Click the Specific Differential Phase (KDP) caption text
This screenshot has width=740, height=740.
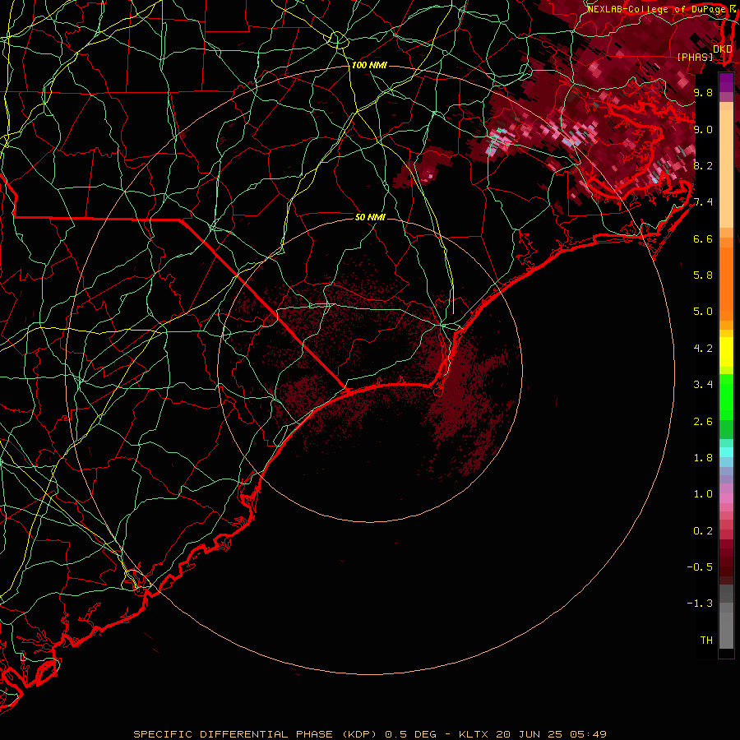coord(255,734)
